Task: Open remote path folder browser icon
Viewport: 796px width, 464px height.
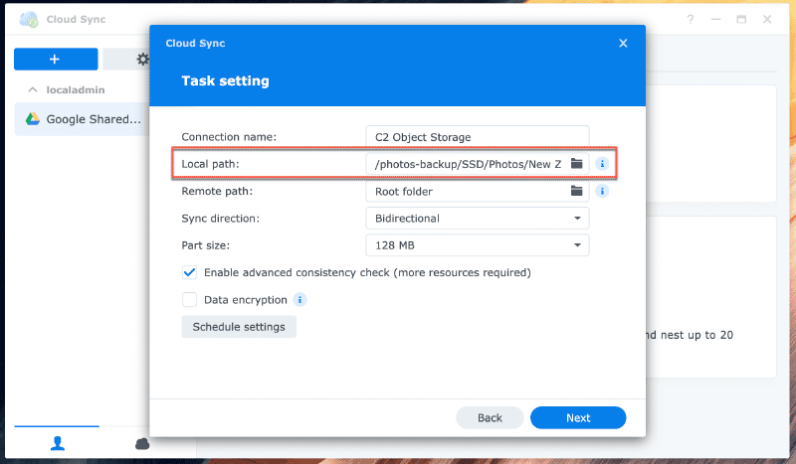Action: tap(576, 191)
